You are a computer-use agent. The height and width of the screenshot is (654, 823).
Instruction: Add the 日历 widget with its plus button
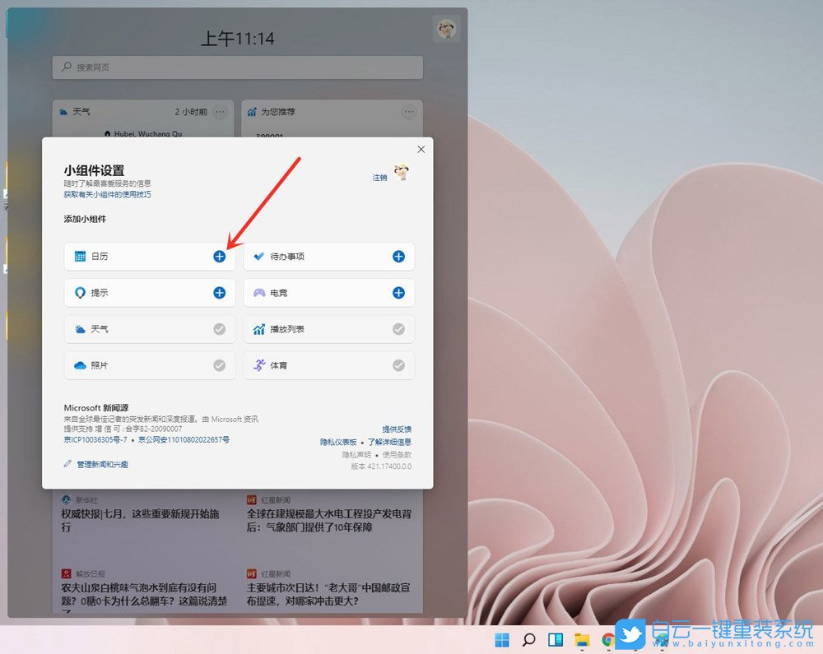[x=219, y=256]
